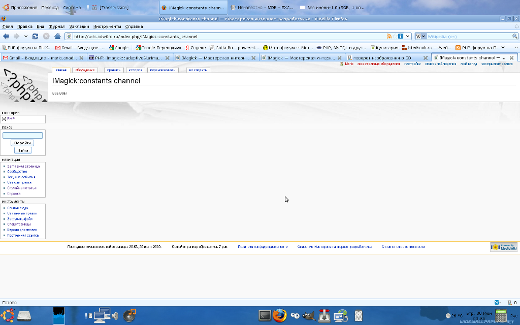This screenshot has width=520, height=325.
Task: Switch to the Gmail Входящие browser tab
Action: [43, 58]
